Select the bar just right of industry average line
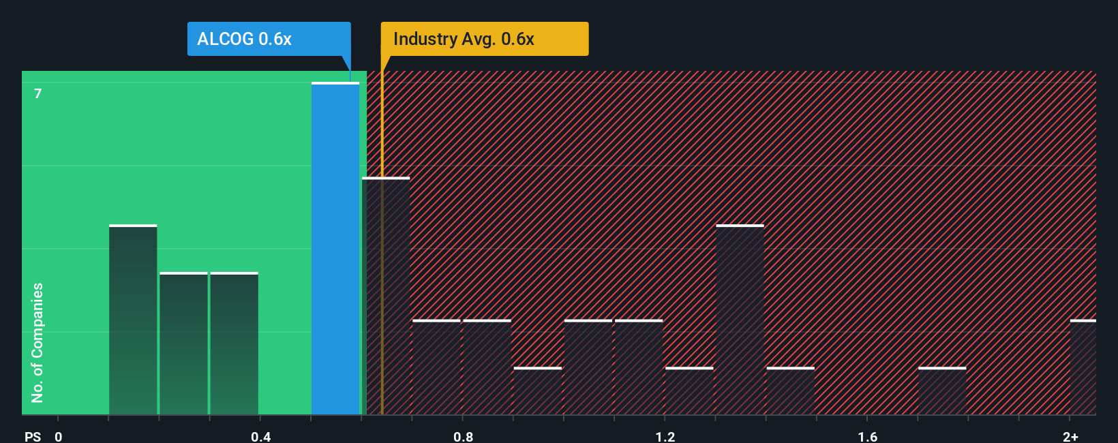Image resolution: width=1118 pixels, height=443 pixels. pos(386,296)
